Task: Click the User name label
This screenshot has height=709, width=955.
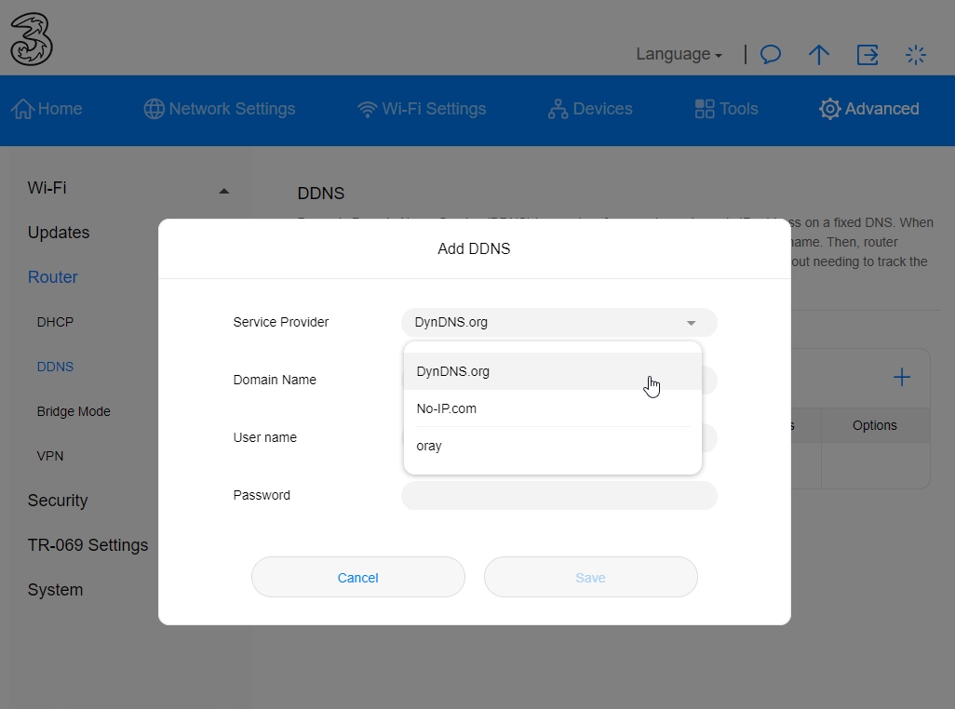Action: (x=265, y=437)
